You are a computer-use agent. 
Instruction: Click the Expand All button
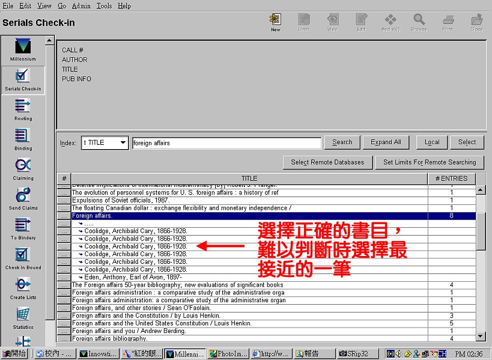(x=386, y=142)
